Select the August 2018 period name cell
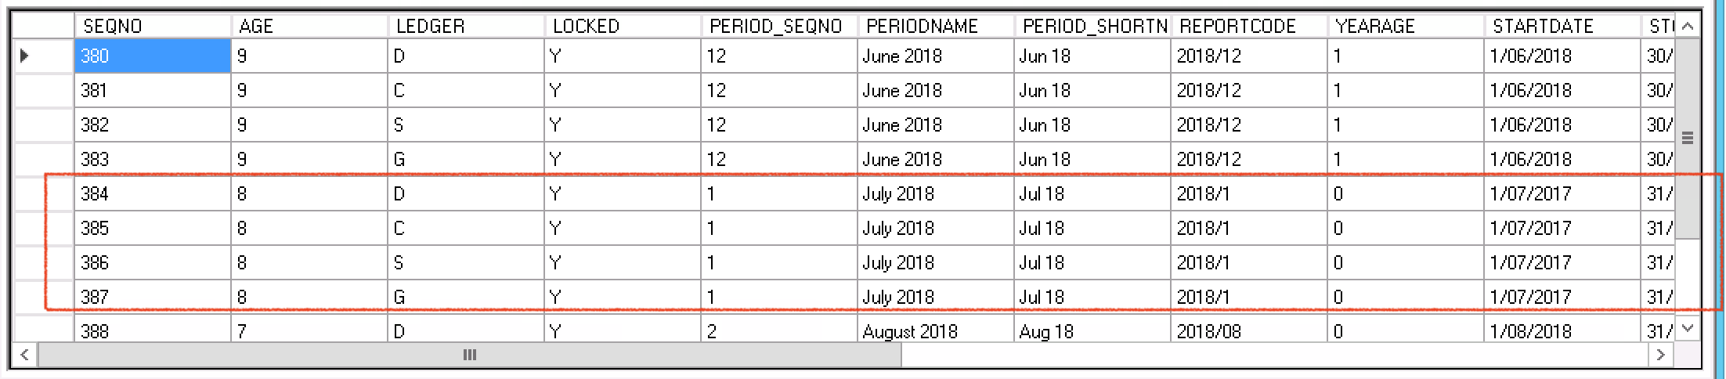1726x379 pixels. (936, 331)
